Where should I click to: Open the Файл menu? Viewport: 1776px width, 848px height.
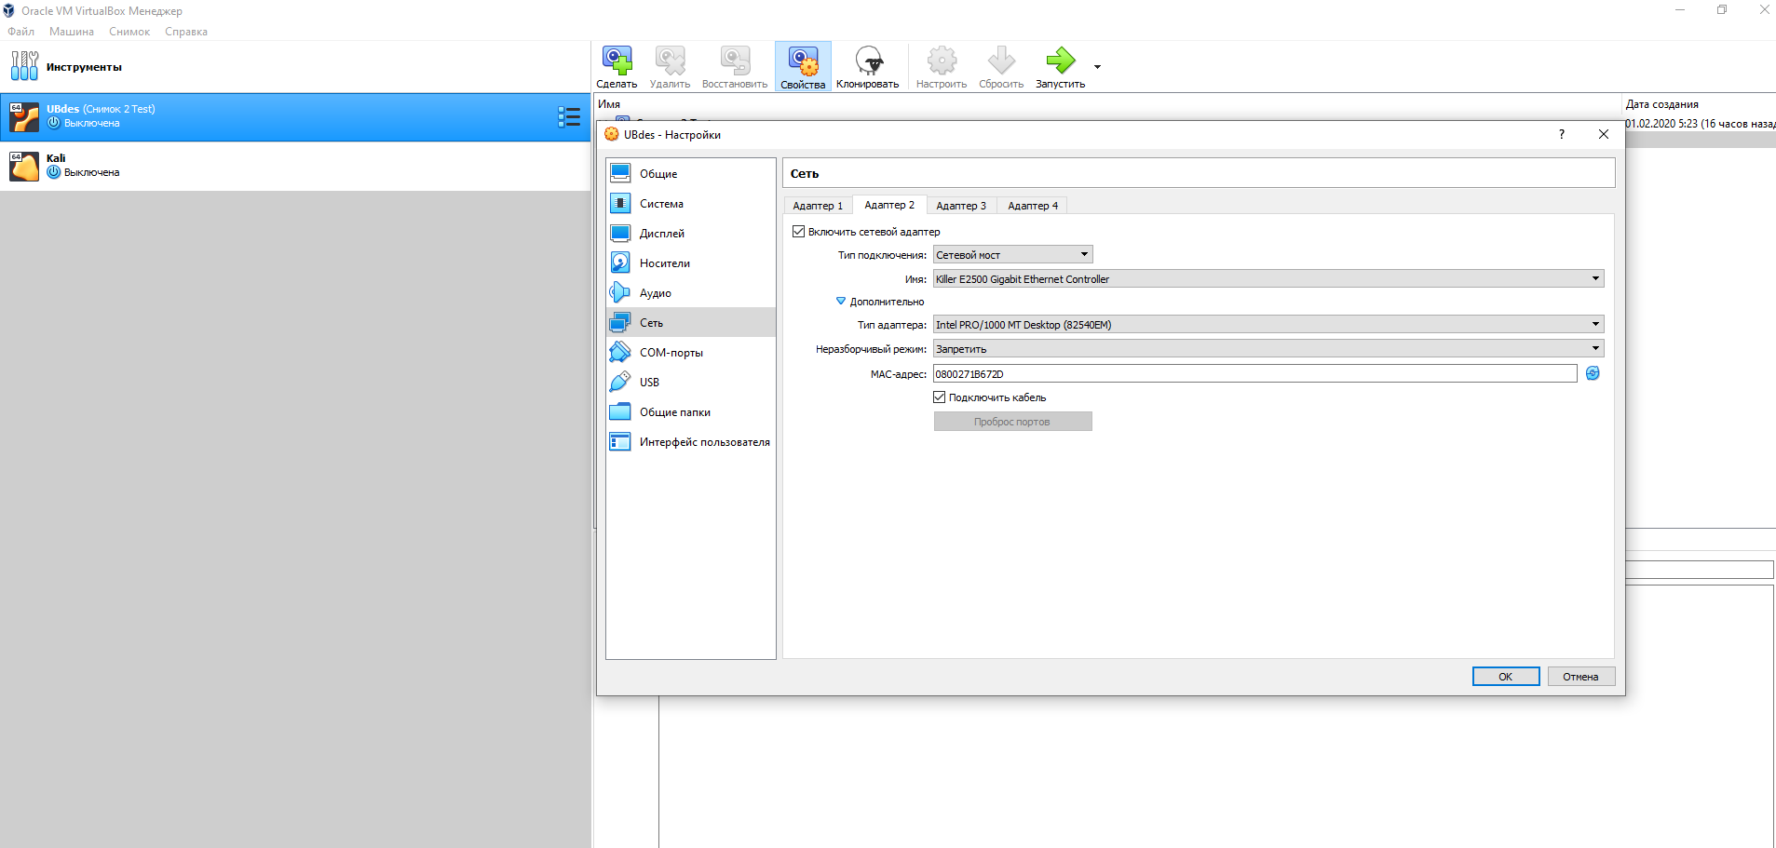point(21,32)
